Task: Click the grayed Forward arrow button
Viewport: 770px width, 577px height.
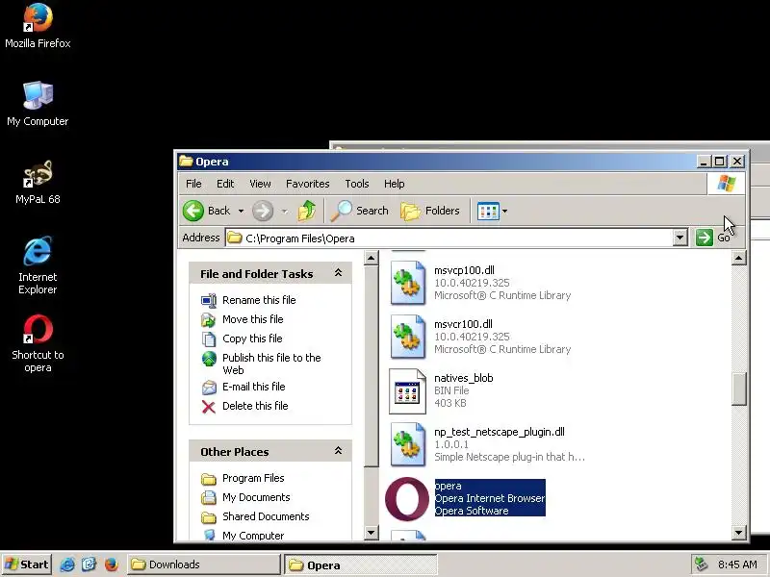Action: 263,211
